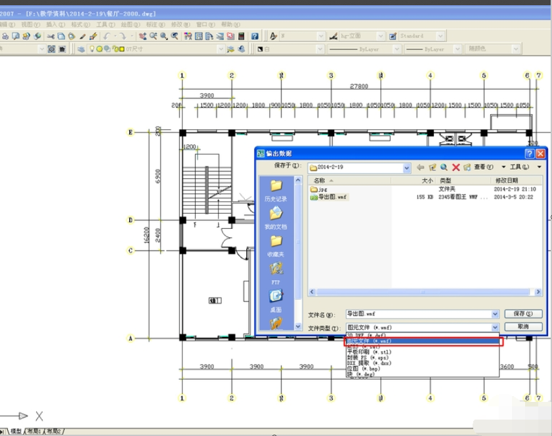This screenshot has width=552, height=436.
Task: Collapse the 文件类型 dropdown arrow
Action: pos(495,328)
